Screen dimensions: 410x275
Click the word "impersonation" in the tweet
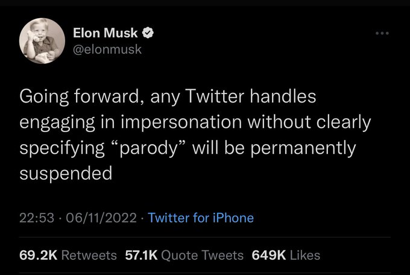coord(181,122)
